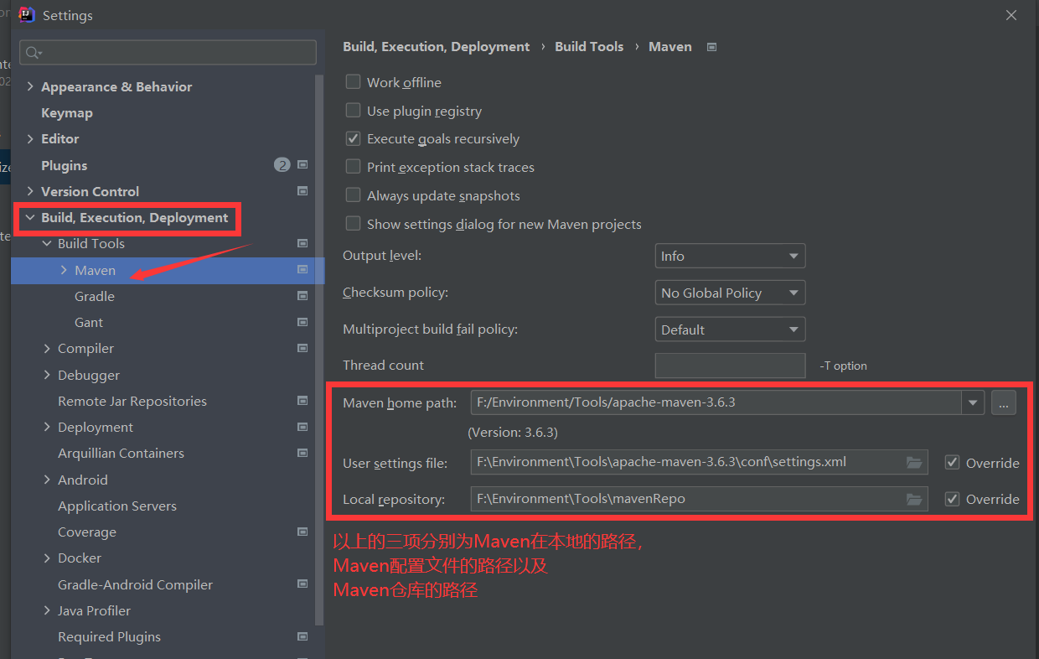Enable the Work offline checkbox
The width and height of the screenshot is (1039, 659).
tap(353, 82)
